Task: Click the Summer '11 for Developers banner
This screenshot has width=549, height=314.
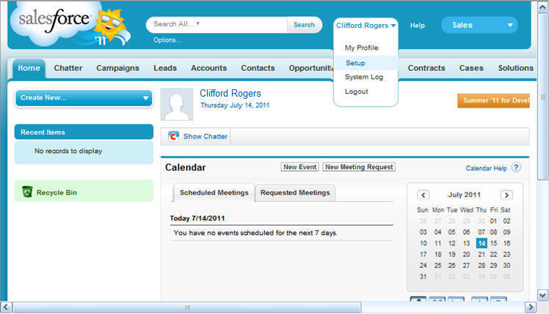Action: (x=493, y=100)
